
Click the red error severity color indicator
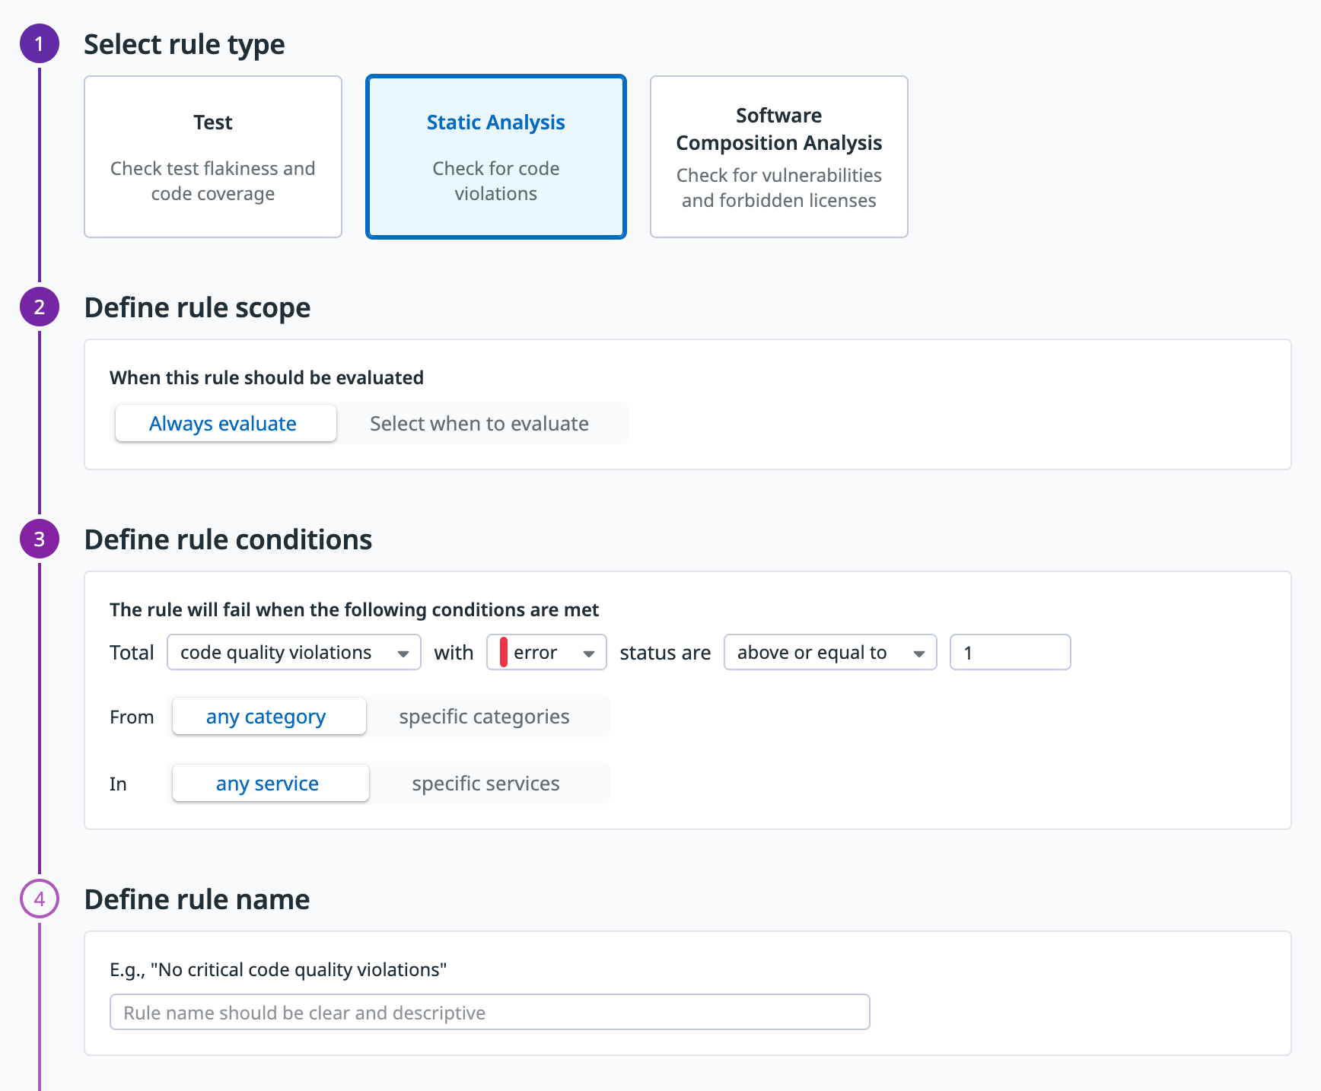(504, 653)
